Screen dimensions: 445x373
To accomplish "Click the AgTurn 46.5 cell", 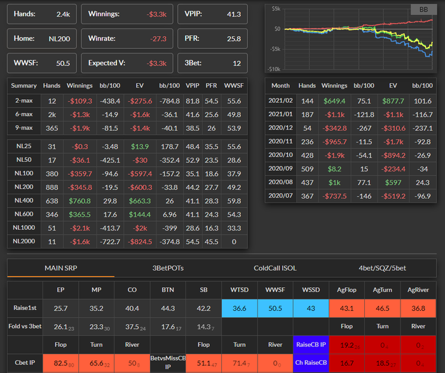I will click(x=382, y=308).
